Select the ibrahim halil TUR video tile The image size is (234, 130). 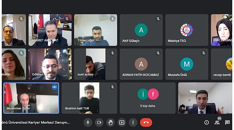pyautogui.click(x=89, y=98)
